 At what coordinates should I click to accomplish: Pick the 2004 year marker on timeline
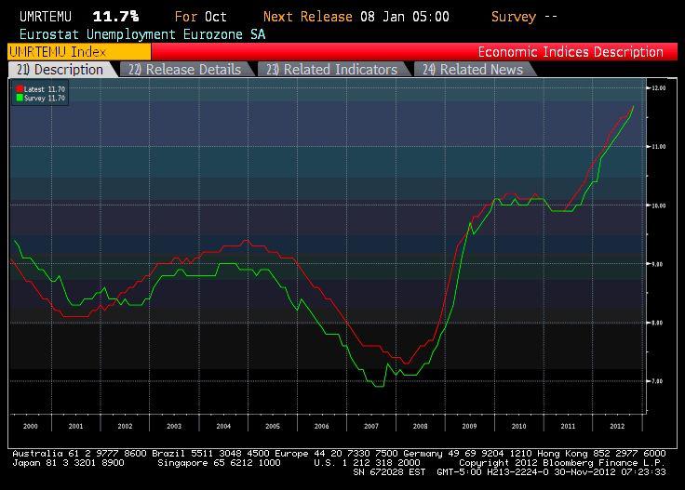point(223,425)
